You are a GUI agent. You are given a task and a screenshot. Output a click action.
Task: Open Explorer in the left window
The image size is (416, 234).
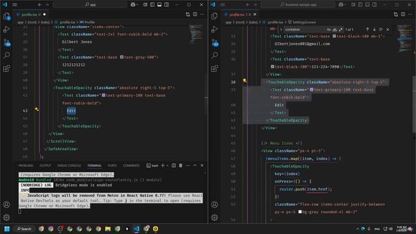6,16
